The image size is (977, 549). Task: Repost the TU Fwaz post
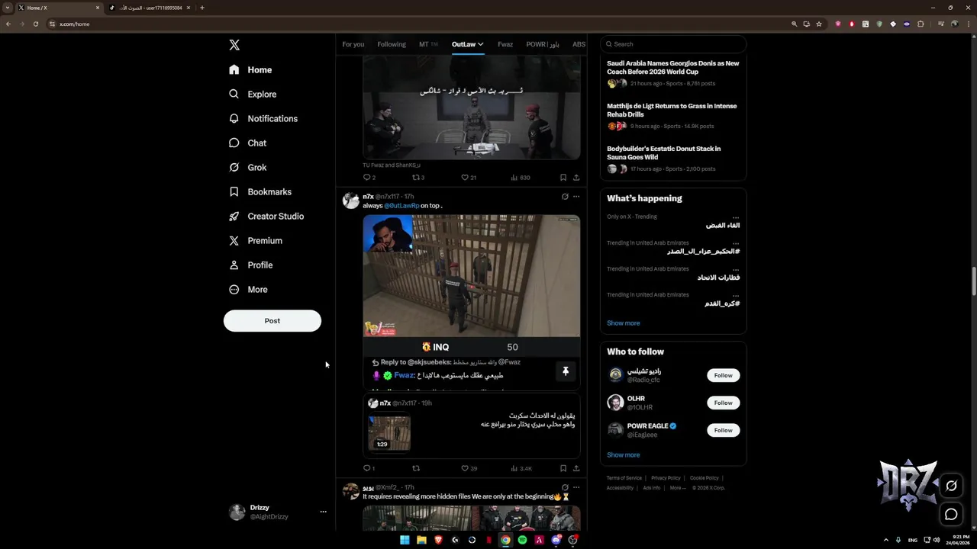417,177
